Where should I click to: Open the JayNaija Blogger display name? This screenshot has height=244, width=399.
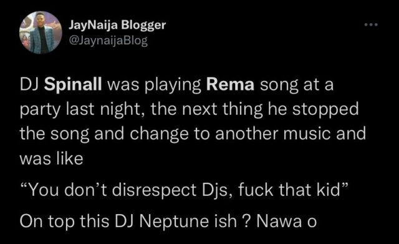tap(117, 25)
